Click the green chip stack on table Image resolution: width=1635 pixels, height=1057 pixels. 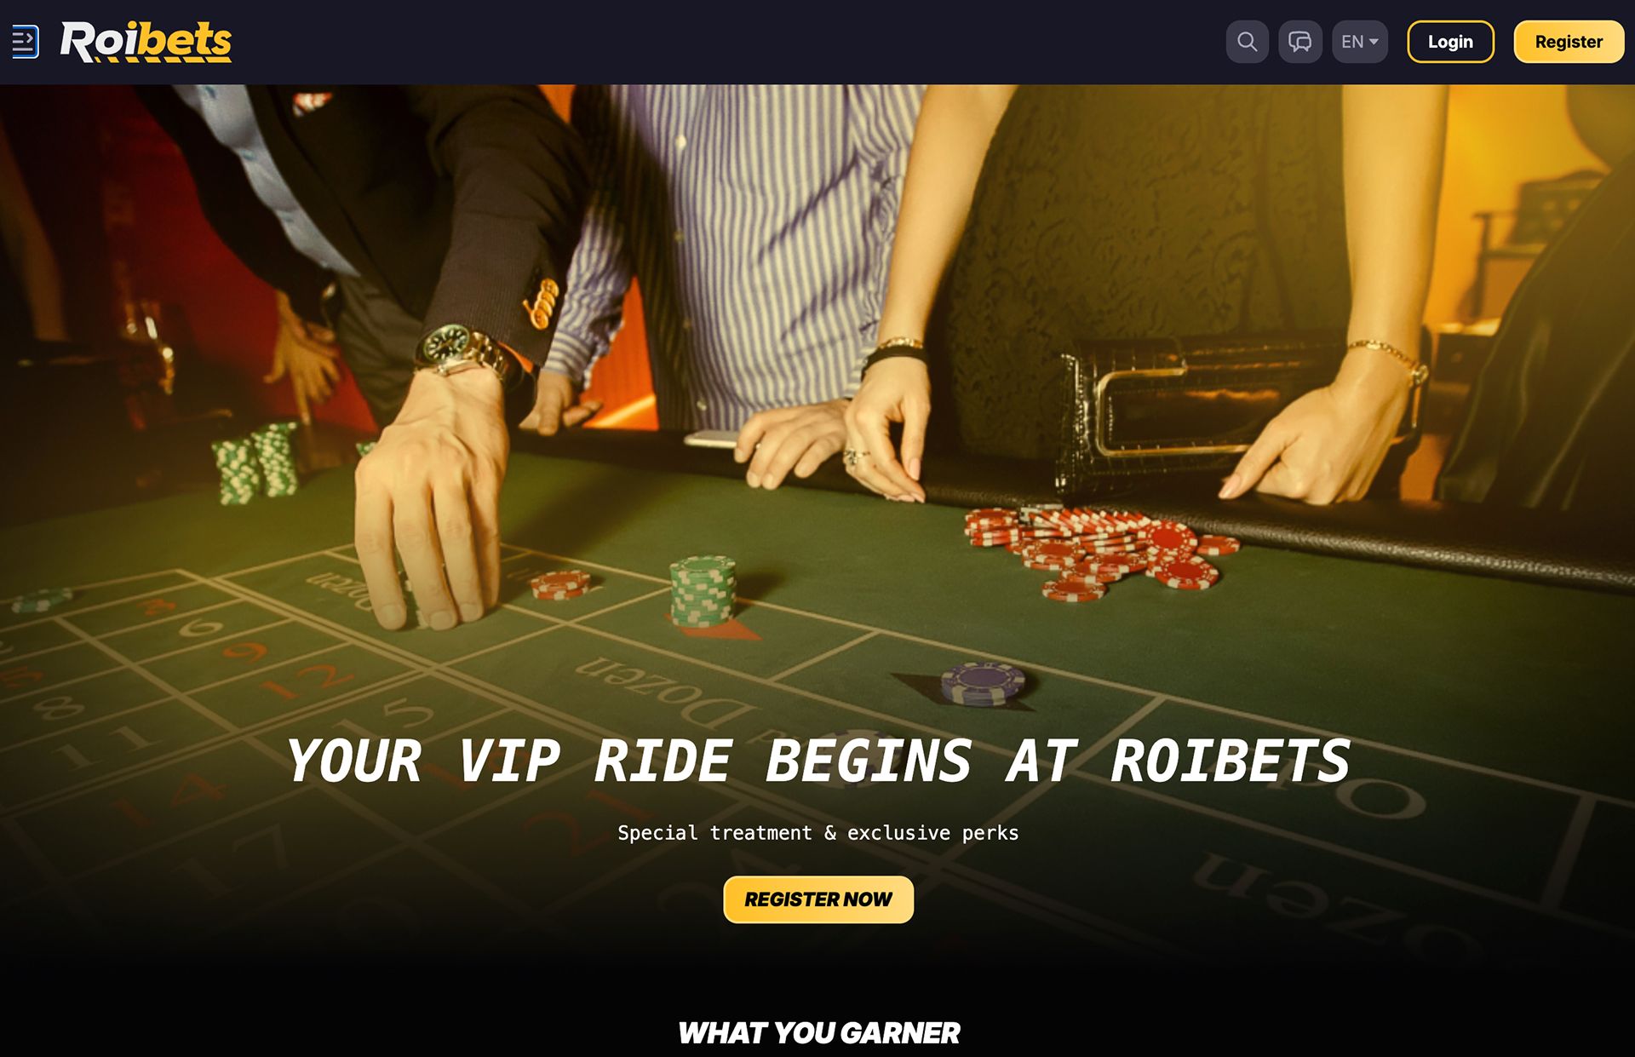pos(703,590)
